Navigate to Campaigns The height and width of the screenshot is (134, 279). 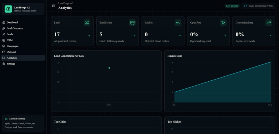pos(23,46)
